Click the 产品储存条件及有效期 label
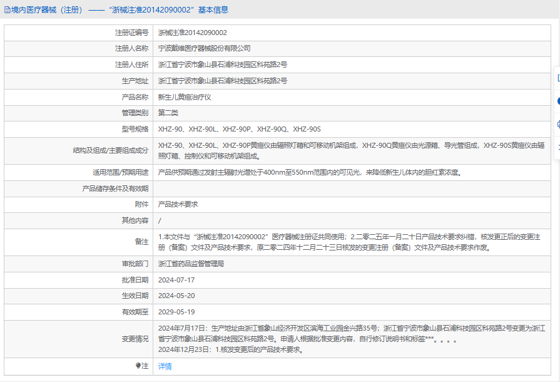This screenshot has height=382, width=560. pos(115,188)
